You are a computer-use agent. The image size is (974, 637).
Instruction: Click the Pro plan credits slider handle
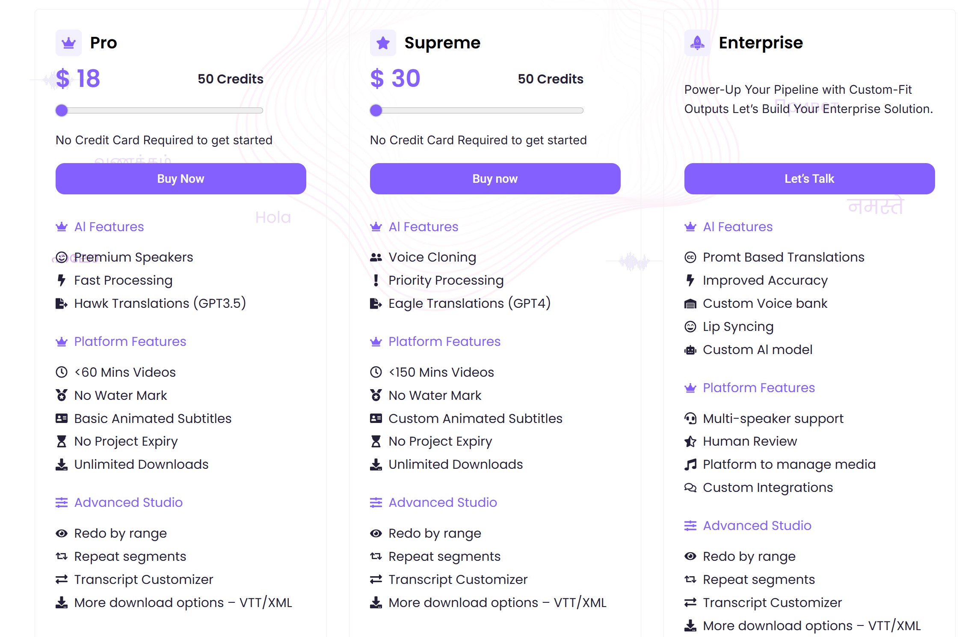click(x=62, y=110)
